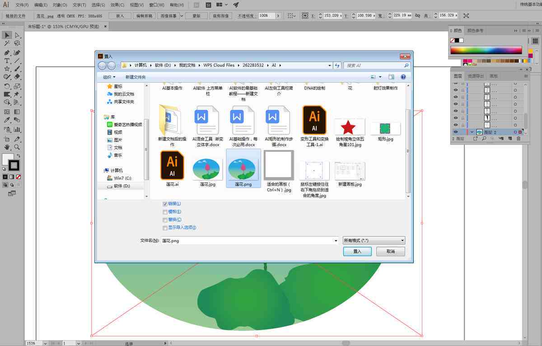Select the Eyedropper tool
The width and height of the screenshot is (542, 346).
click(7, 120)
